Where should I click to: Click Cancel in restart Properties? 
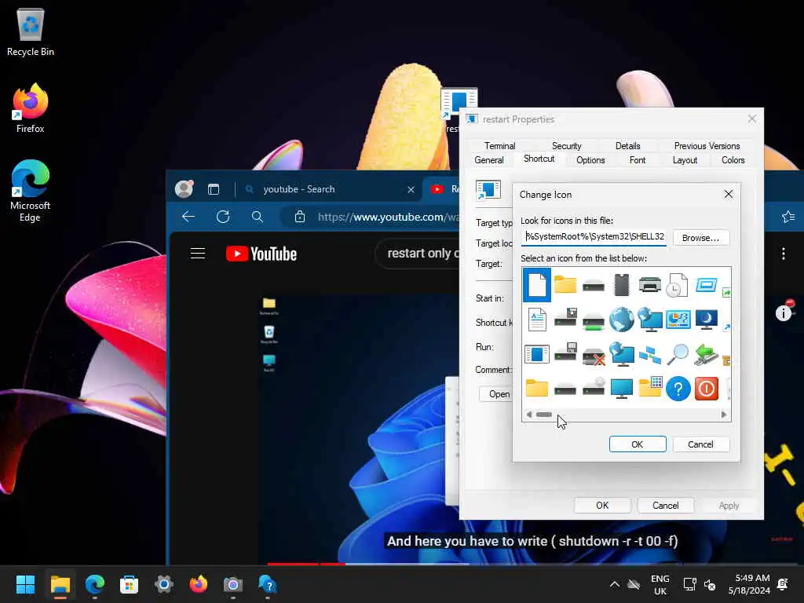(666, 506)
